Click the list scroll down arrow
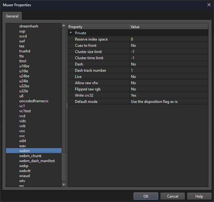214x202 pixels. 64,185
